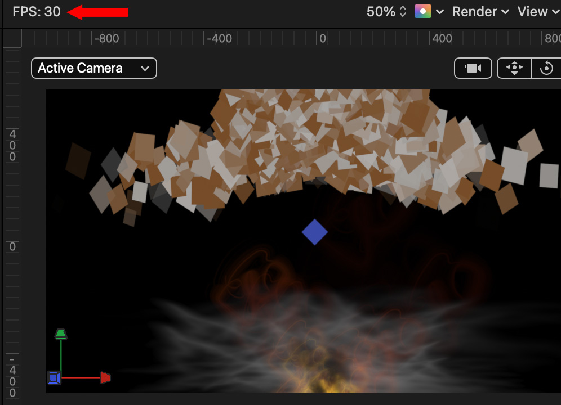Click the rainbow color channels icon
Screen dimensions: 561x405
[x=422, y=11]
